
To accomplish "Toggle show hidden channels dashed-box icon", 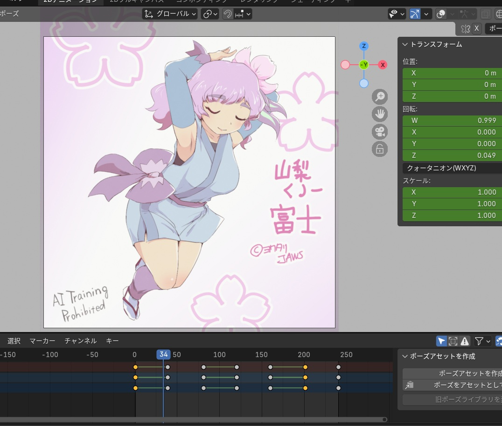I will [x=453, y=341].
